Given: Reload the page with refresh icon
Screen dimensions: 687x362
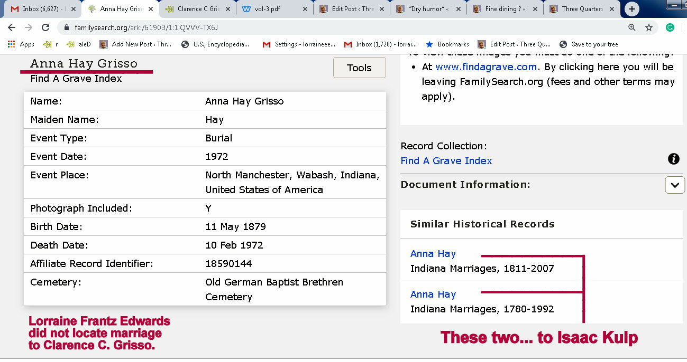Looking at the screenshot, I should tap(45, 27).
